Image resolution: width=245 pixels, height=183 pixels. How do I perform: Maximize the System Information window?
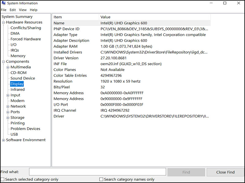pos(225,3)
